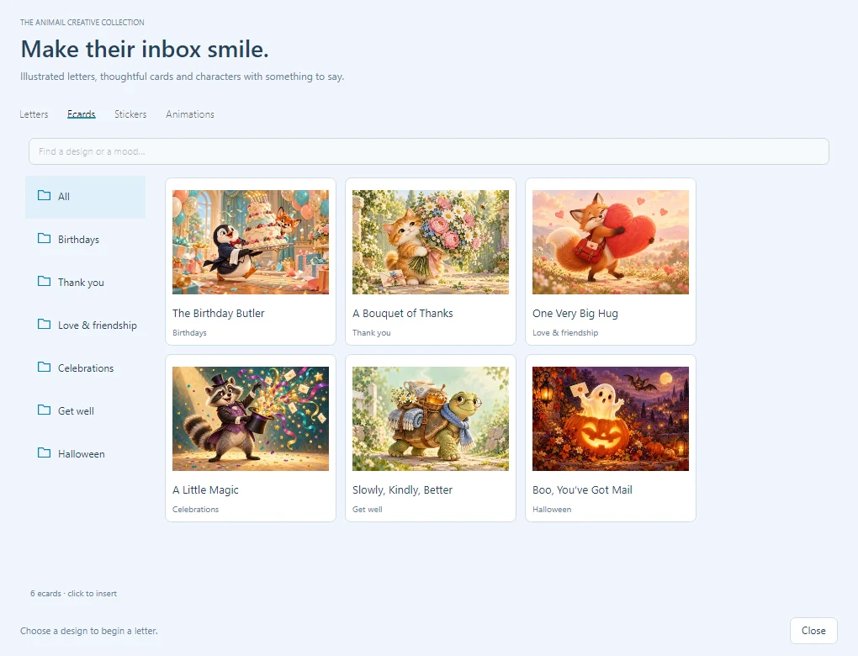Choose the All category label
Screen dimensions: 858x656
[x=64, y=197]
